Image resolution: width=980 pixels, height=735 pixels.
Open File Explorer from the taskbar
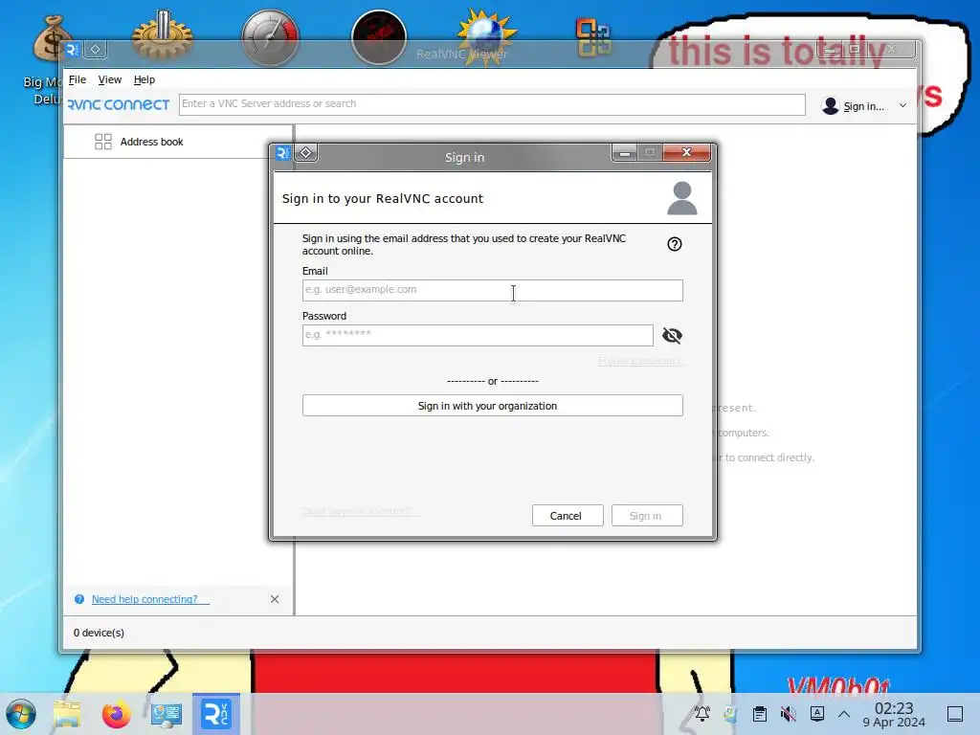pyautogui.click(x=67, y=714)
